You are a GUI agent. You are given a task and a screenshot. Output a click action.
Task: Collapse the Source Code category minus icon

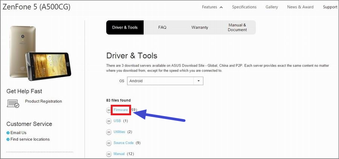tap(109, 143)
